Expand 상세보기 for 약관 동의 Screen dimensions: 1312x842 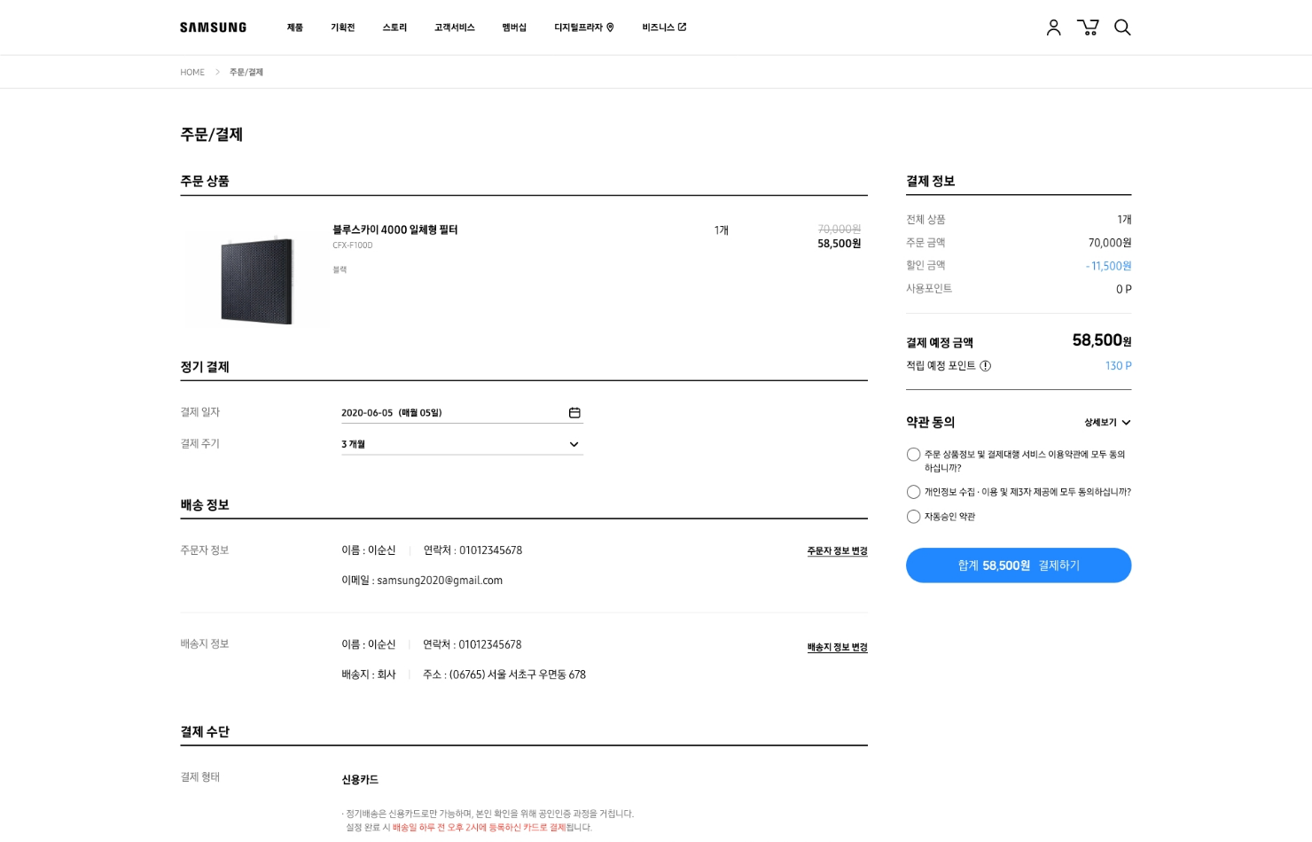click(1107, 423)
